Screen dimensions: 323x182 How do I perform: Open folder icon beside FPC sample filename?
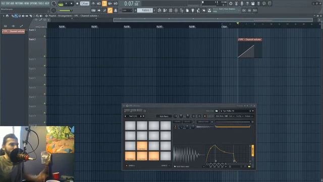[175, 166]
